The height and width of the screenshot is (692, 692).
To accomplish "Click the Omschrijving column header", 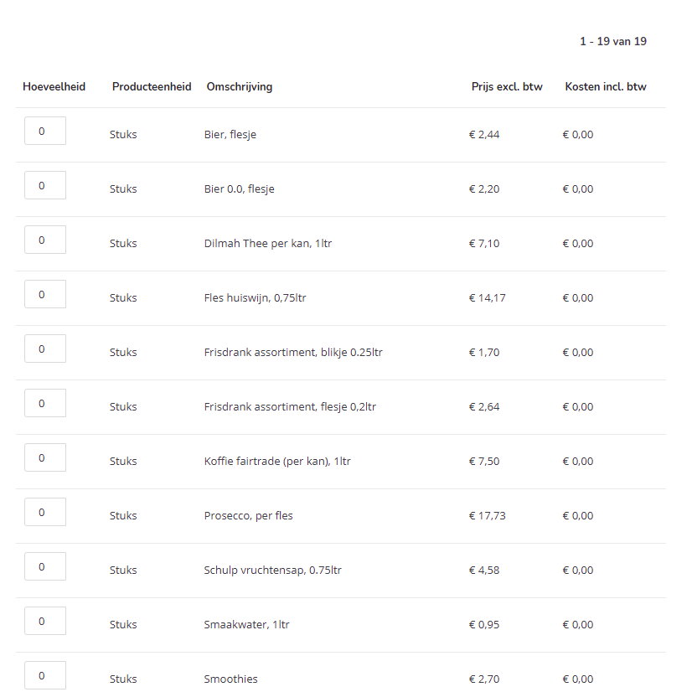I will coord(240,87).
